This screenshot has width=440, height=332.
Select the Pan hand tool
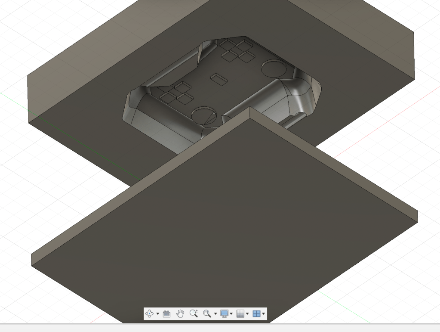[x=180, y=313]
